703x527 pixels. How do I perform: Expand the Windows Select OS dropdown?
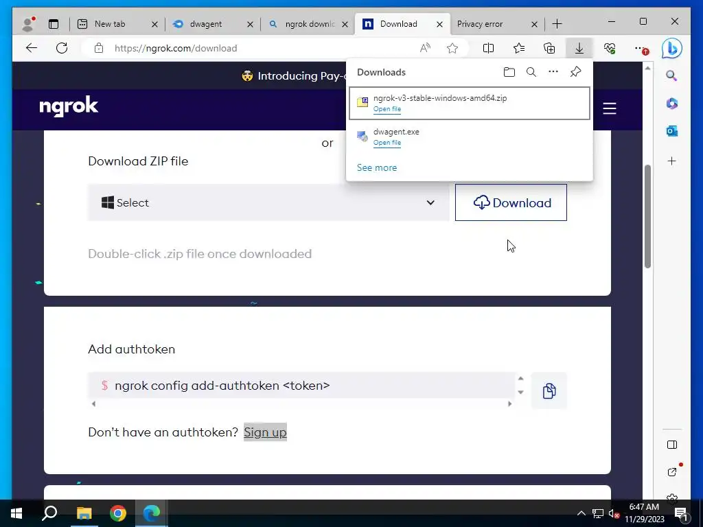(x=268, y=202)
